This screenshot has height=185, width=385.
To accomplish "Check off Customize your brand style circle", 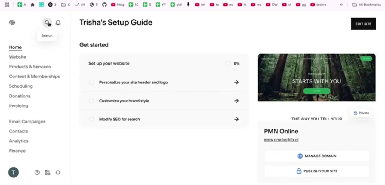I will [x=91, y=101].
